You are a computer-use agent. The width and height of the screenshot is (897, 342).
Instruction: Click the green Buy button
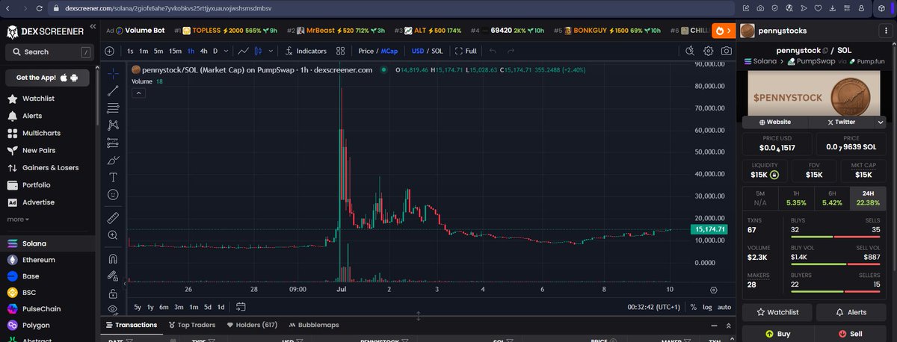[x=777, y=335]
